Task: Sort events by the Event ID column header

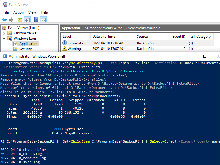Action: pyautogui.click(x=179, y=37)
